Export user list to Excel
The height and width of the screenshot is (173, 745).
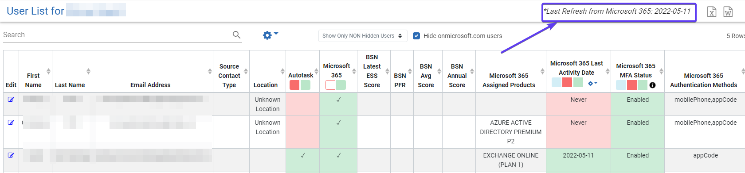(x=712, y=12)
